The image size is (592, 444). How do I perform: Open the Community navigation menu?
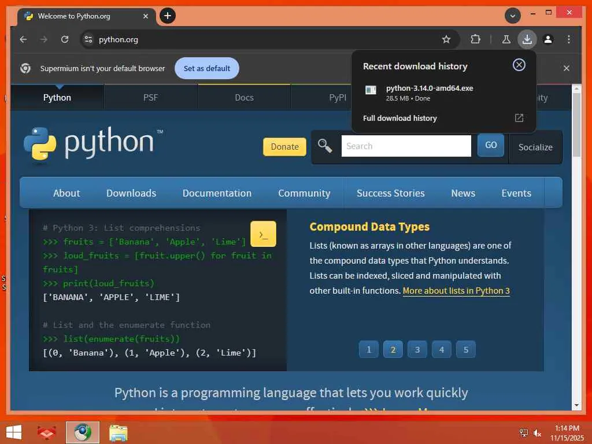pyautogui.click(x=304, y=193)
